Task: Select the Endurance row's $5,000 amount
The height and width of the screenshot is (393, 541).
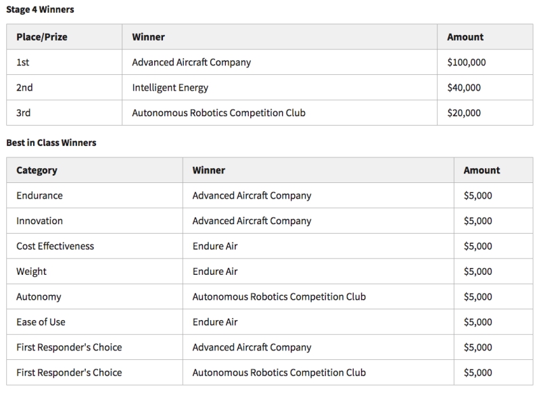Action: [477, 196]
